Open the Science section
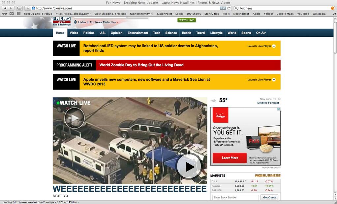This screenshot has height=204, width=337. pyautogui.click(x=171, y=33)
